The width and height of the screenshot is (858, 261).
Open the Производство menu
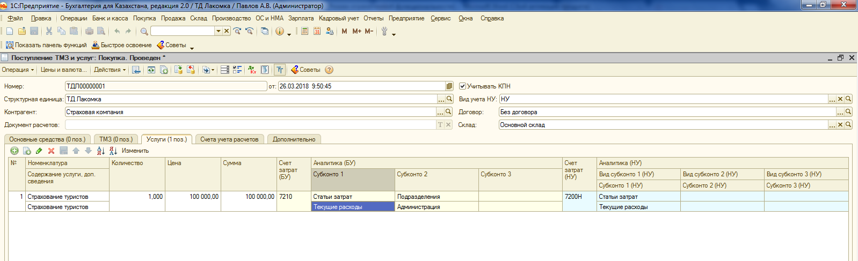231,18
